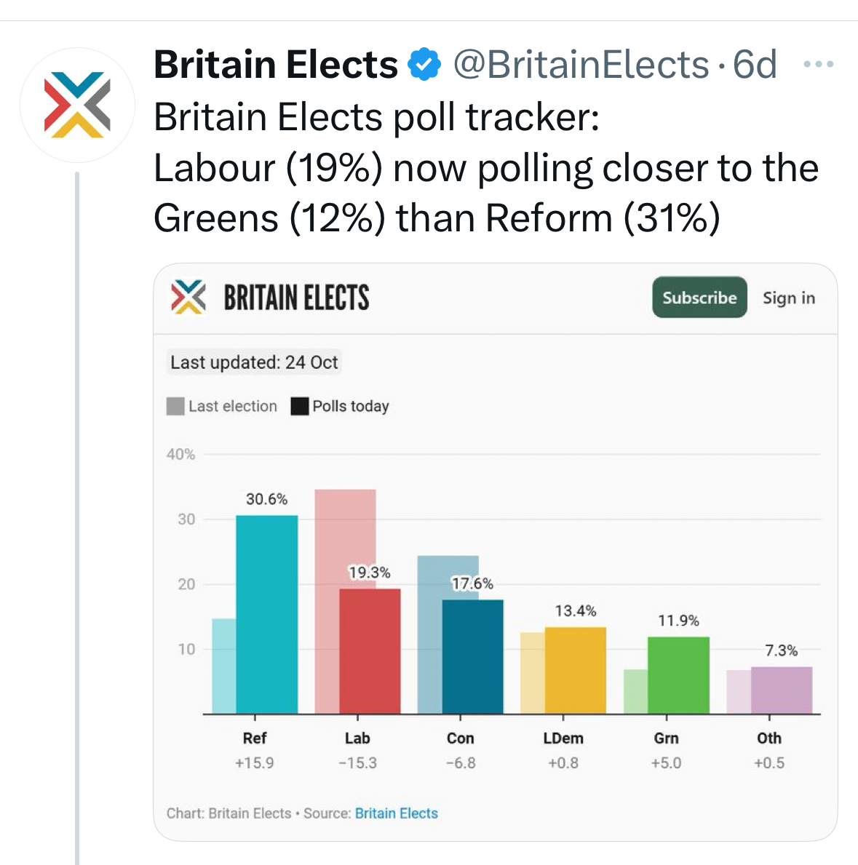Viewport: 858px width, 865px height.
Task: Click the 6d tweet timestamp
Action: click(755, 64)
